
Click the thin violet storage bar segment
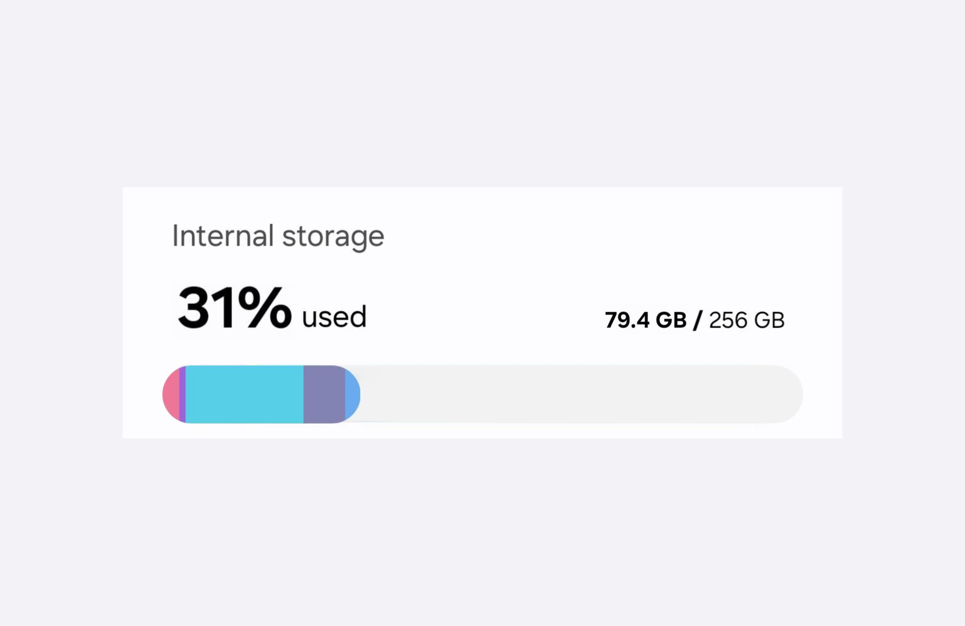click(x=182, y=394)
